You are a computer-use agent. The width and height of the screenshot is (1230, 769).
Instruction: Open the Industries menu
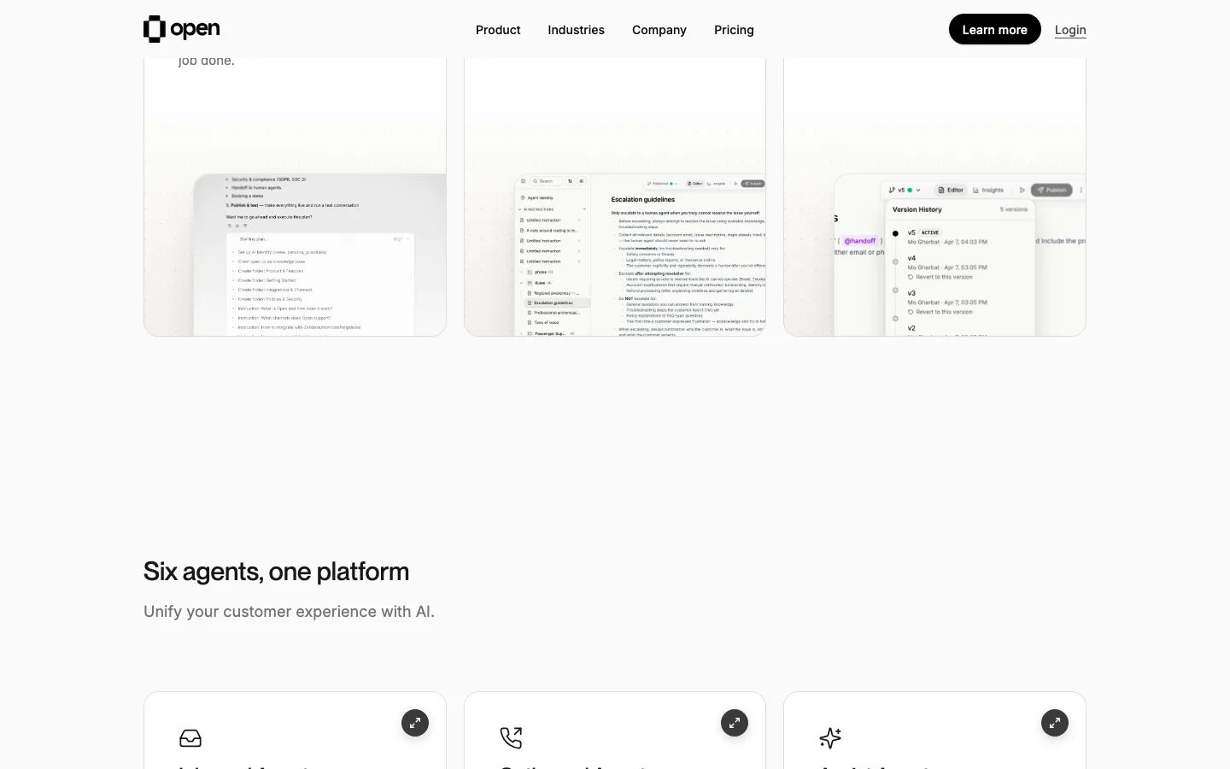[576, 30]
